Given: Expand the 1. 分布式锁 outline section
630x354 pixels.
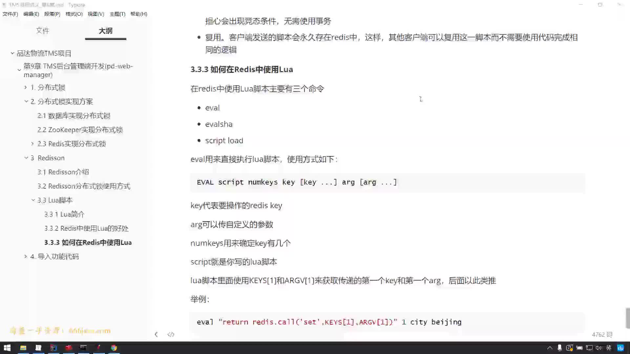Looking at the screenshot, I should pos(26,87).
